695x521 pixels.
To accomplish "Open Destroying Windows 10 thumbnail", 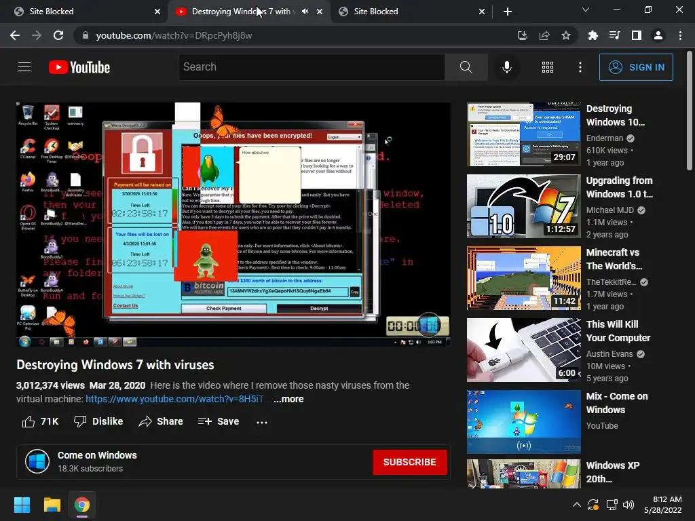I will click(x=523, y=134).
